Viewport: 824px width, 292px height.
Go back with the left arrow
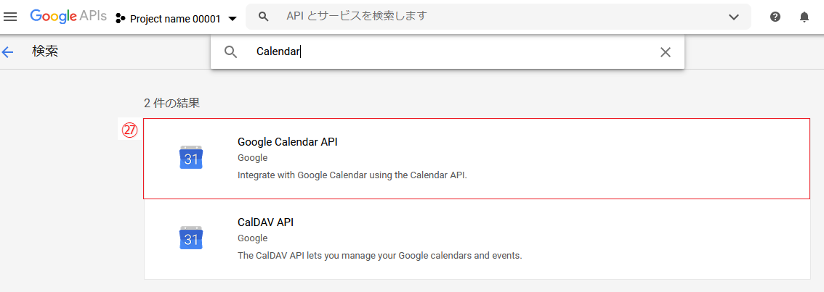coord(8,51)
